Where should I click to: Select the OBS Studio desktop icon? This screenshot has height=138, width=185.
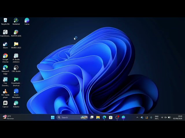(x=16, y=69)
